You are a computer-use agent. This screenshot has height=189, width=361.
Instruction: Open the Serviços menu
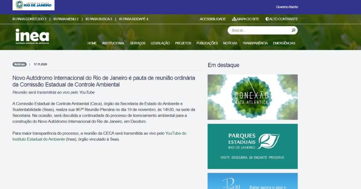tap(138, 43)
